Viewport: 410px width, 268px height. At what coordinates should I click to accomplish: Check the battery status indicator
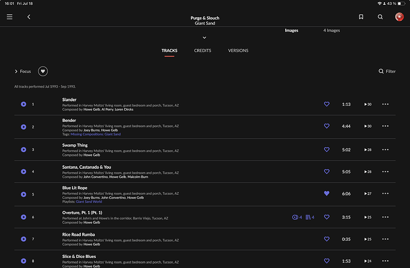[401, 4]
